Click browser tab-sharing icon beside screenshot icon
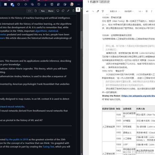The width and height of the screenshot is (155, 155). (58, 4)
